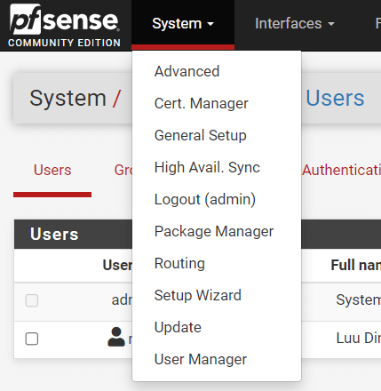Expand the Interfaces dropdown menu
The height and width of the screenshot is (391, 381).
pyautogui.click(x=295, y=24)
